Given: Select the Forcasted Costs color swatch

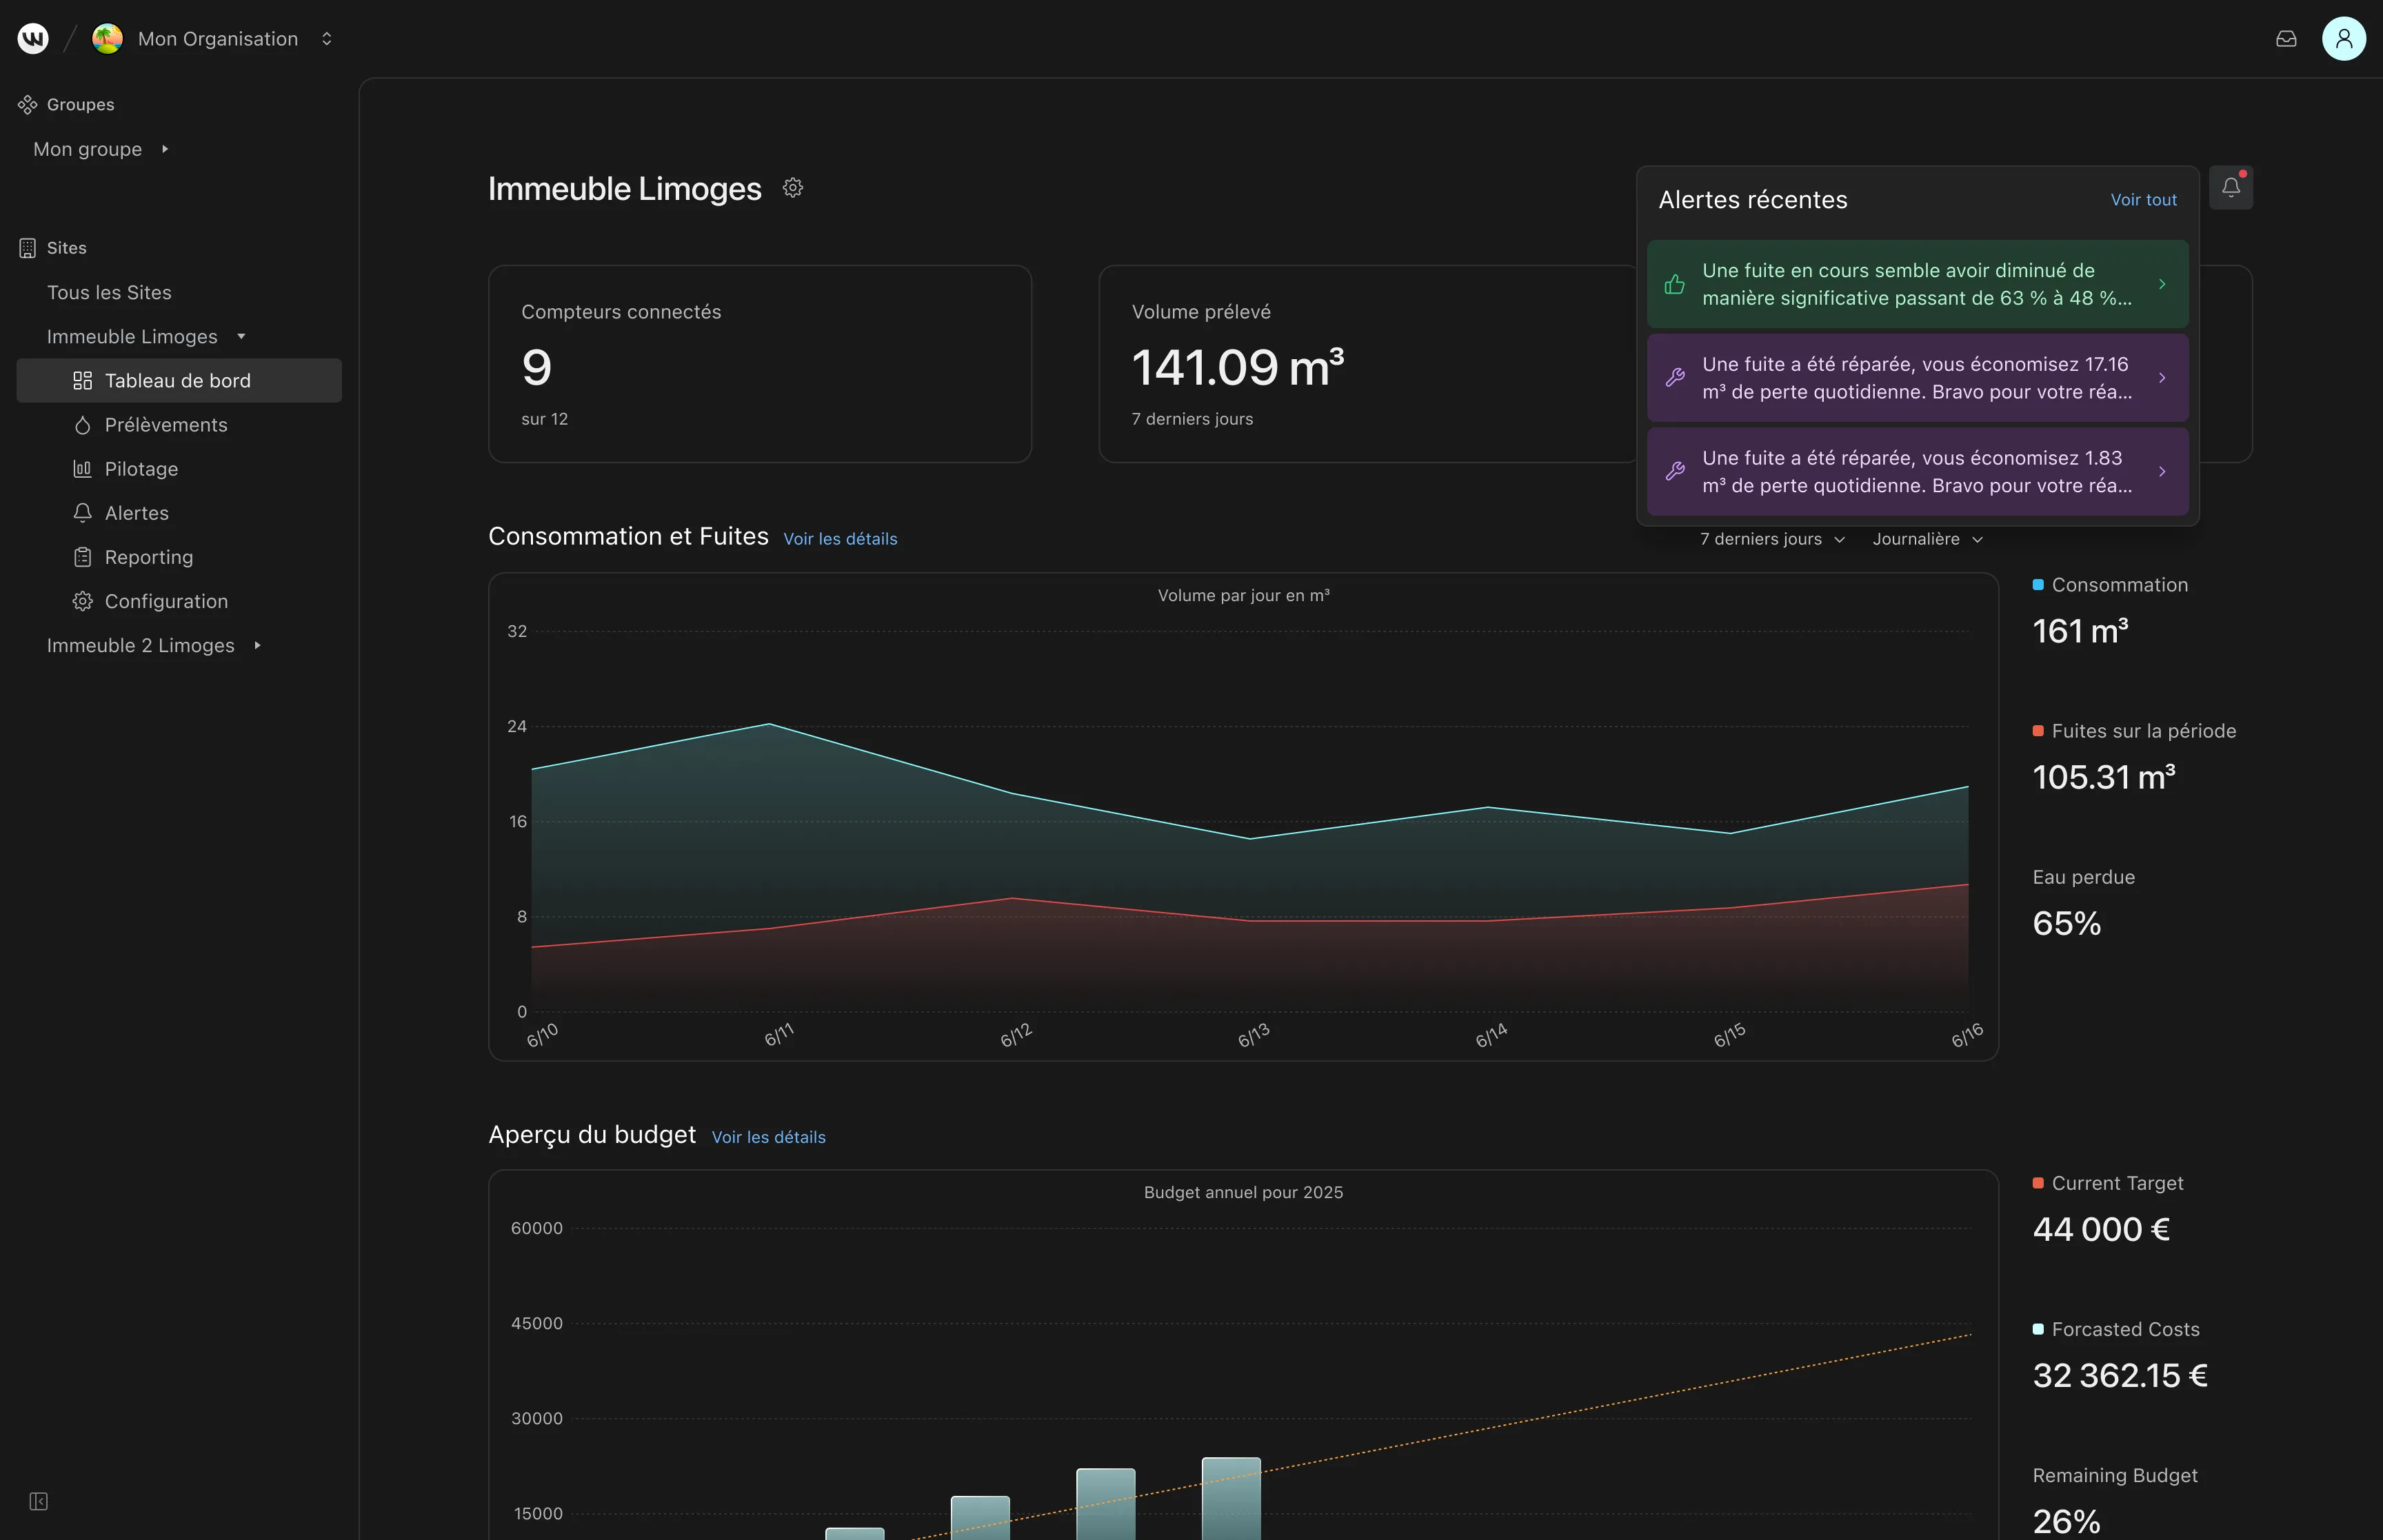Looking at the screenshot, I should tap(2038, 1329).
